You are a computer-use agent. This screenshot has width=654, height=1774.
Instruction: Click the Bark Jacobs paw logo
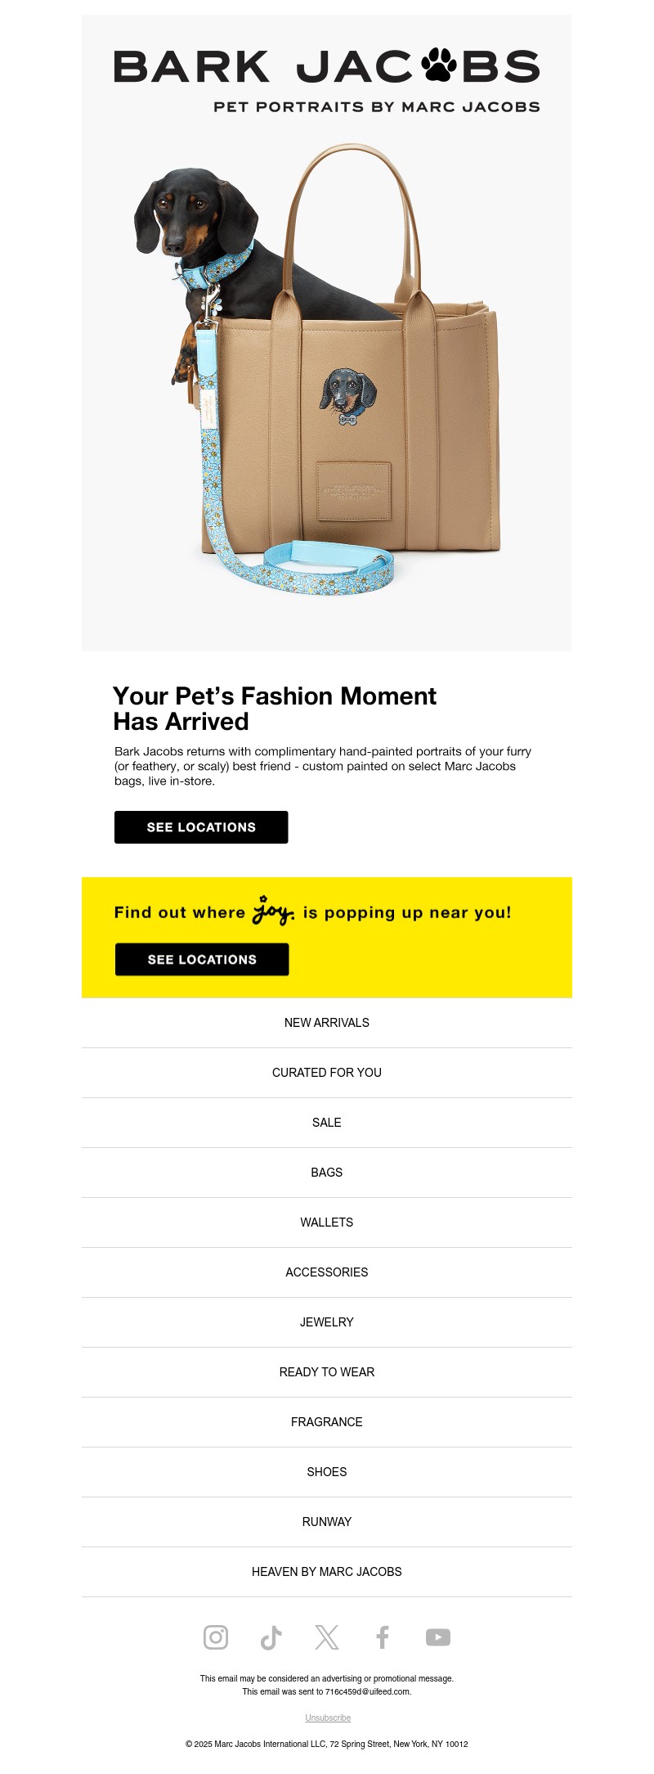click(x=327, y=67)
